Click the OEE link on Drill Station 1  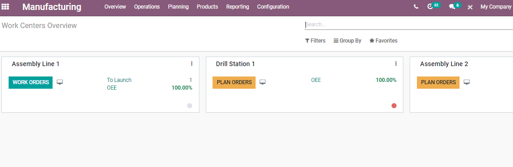(x=316, y=80)
